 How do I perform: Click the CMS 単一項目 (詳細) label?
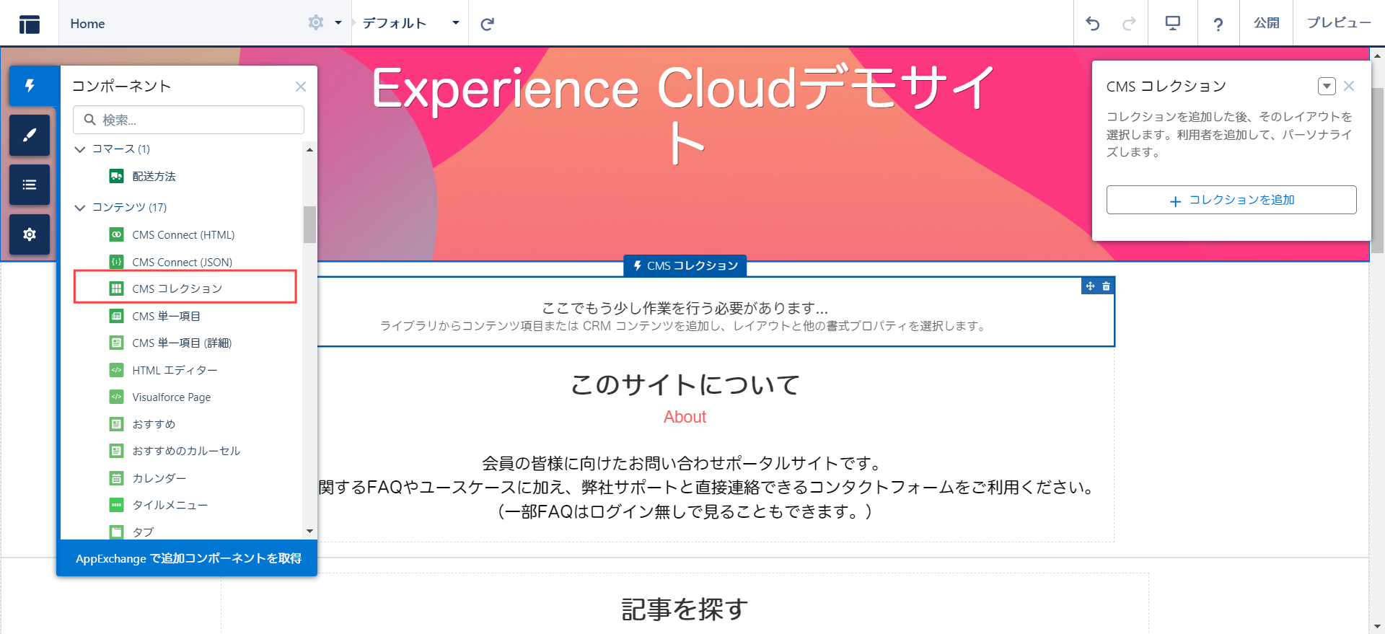point(182,343)
